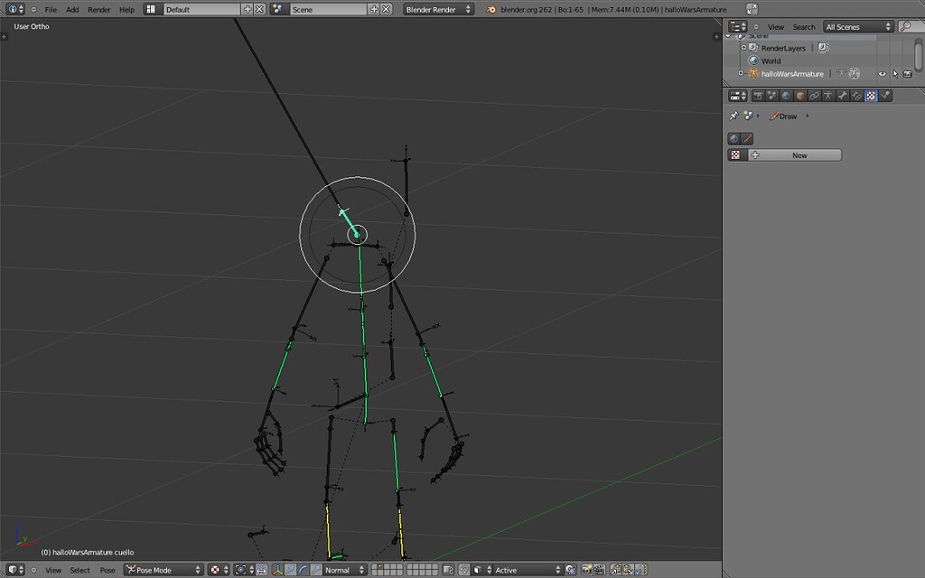Open the Pose menu
Screen dimensions: 925x578
(107, 571)
